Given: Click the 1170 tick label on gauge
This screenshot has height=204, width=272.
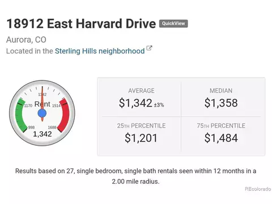Looking at the screenshot, I should [x=28, y=105].
